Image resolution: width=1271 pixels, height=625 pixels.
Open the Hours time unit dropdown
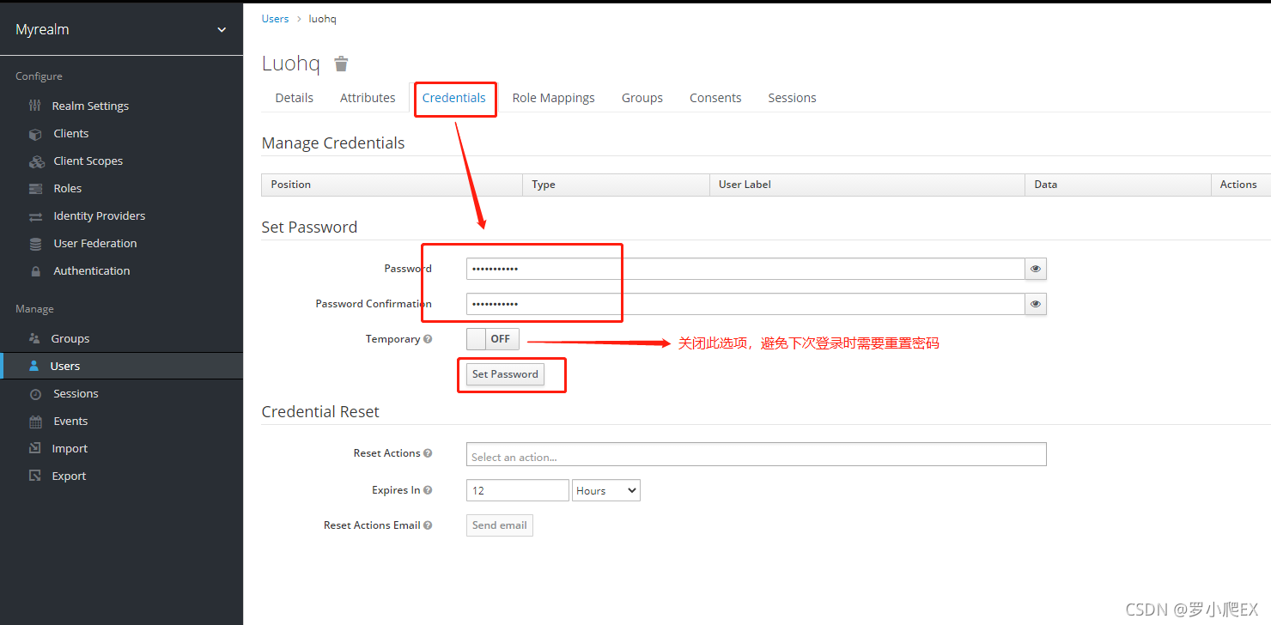coord(606,490)
